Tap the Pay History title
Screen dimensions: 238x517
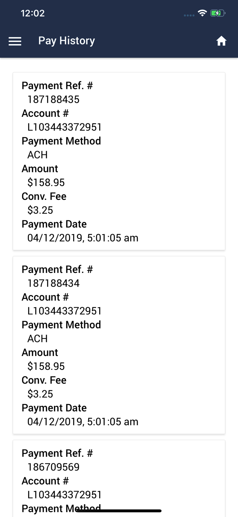(67, 41)
